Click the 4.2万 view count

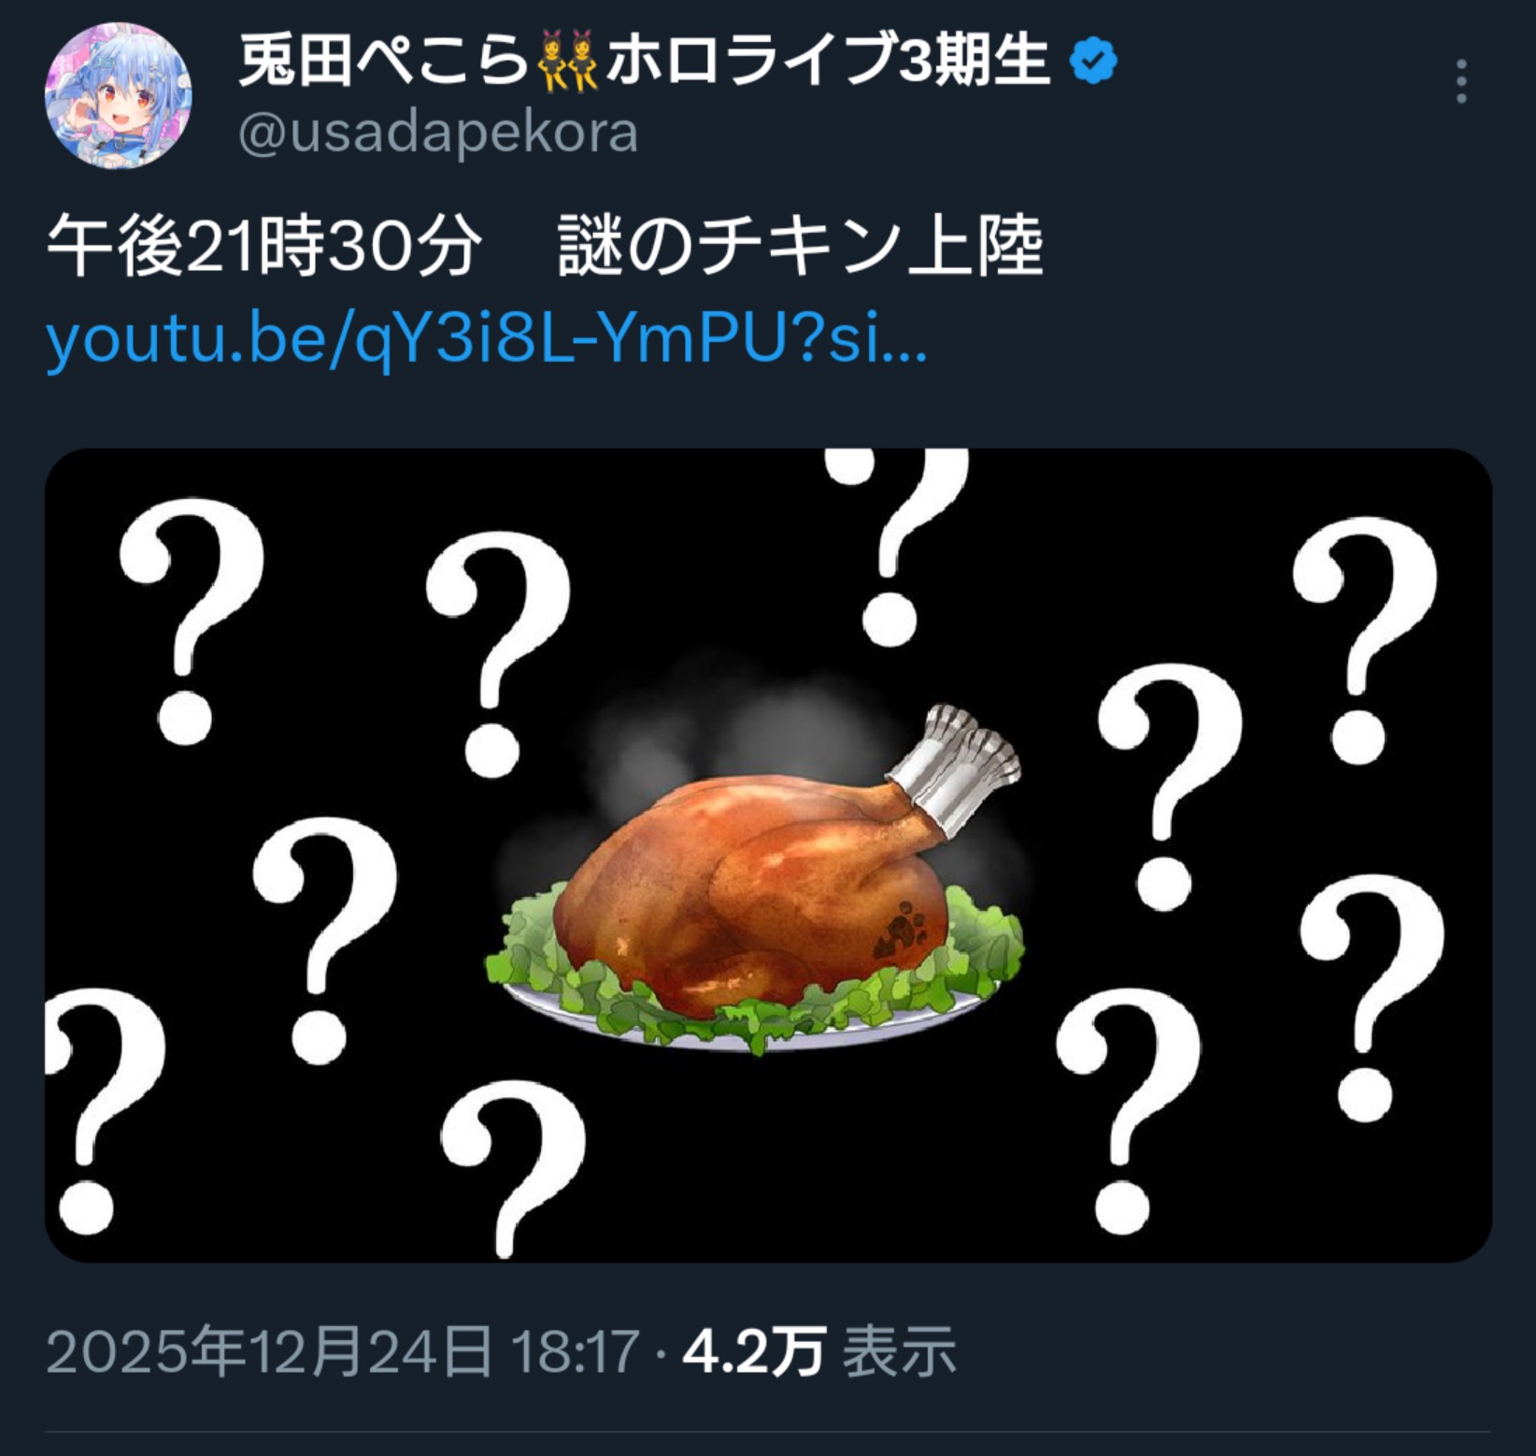click(x=754, y=1351)
